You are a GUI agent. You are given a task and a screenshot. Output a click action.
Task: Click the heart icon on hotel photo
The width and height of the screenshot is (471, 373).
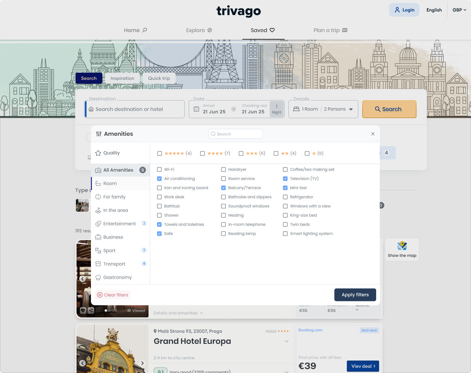83,311
